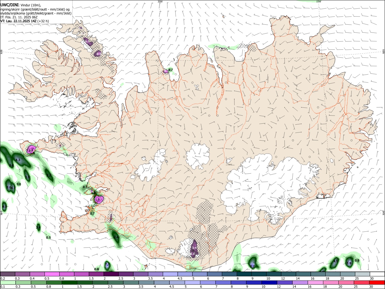Click the 8.2 precipitation value off south coast

coord(252,266)
